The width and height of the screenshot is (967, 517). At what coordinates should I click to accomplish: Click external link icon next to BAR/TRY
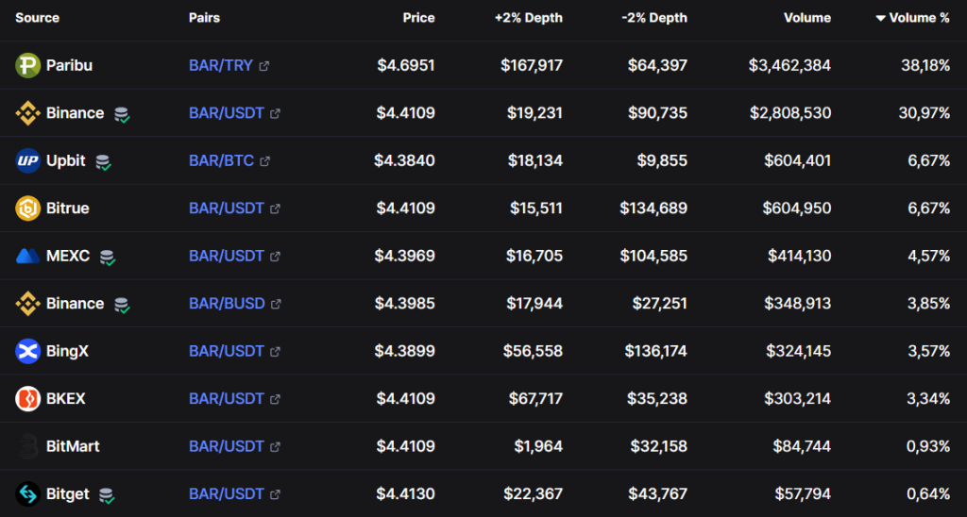[264, 66]
